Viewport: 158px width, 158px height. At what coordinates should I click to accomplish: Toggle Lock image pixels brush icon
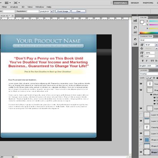point(151,78)
